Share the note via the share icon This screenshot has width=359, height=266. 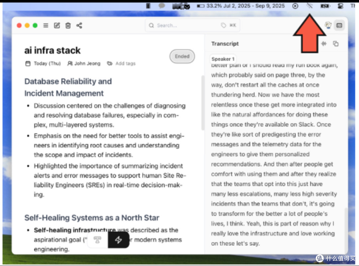(x=79, y=25)
